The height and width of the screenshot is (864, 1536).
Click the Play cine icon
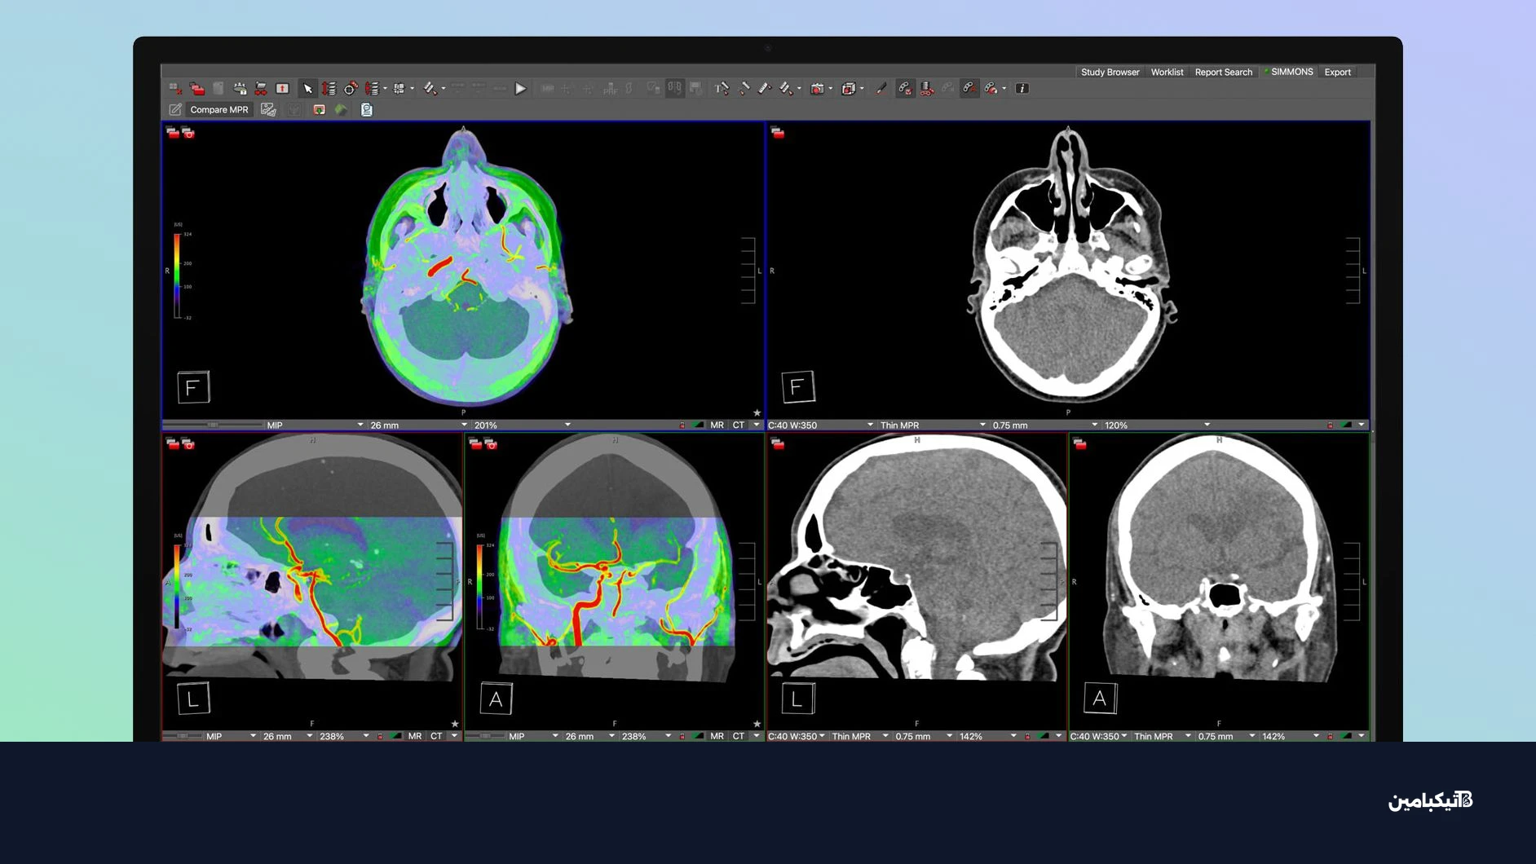(x=520, y=89)
